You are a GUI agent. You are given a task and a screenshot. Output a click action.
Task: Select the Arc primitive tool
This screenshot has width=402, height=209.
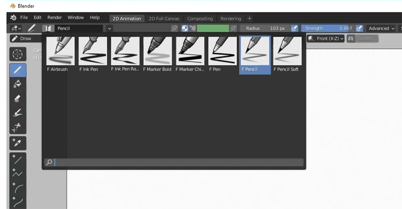(17, 188)
